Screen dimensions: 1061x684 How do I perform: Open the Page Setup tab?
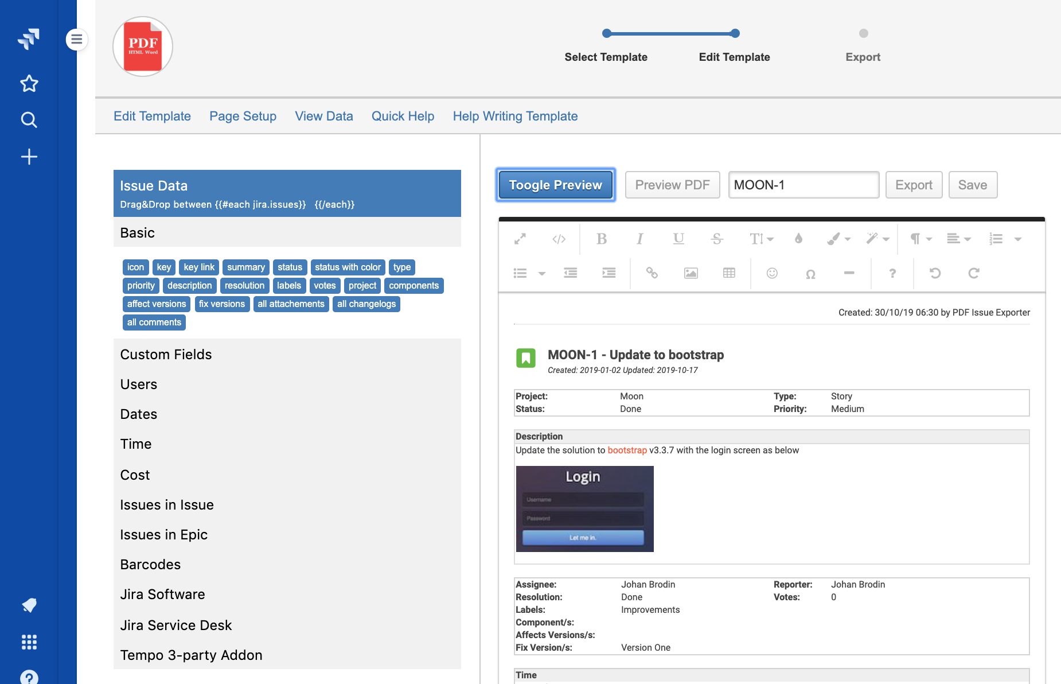[x=243, y=116]
